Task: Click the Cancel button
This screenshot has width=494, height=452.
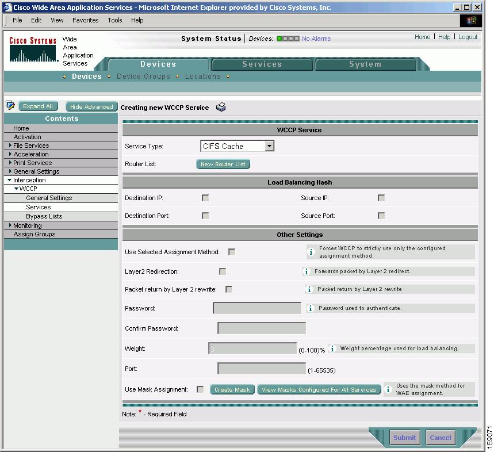Action: [441, 438]
